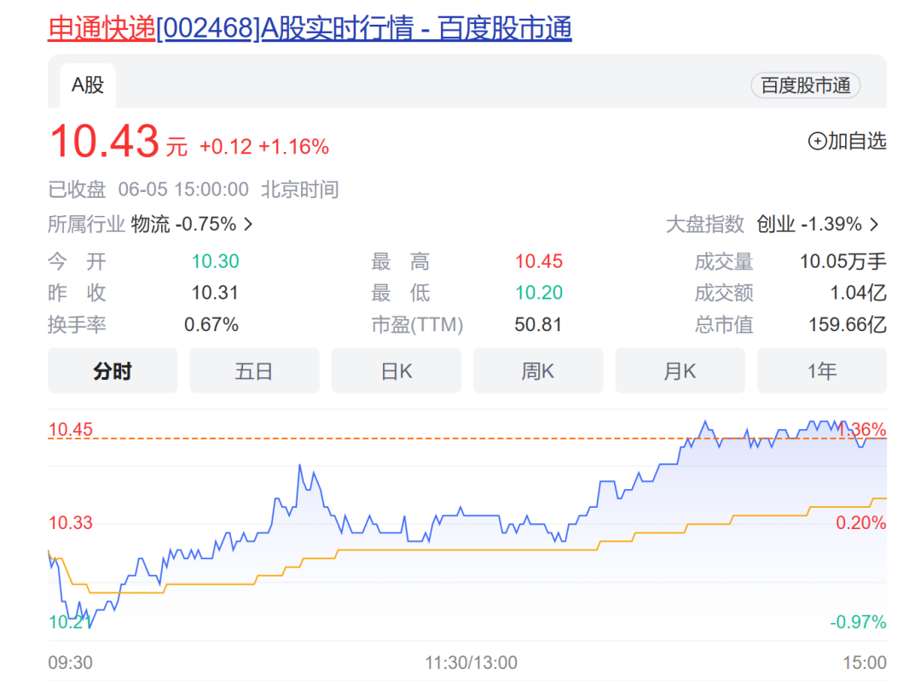The image size is (921, 681).
Task: Switch to the 1年 chart tab
Action: point(822,370)
